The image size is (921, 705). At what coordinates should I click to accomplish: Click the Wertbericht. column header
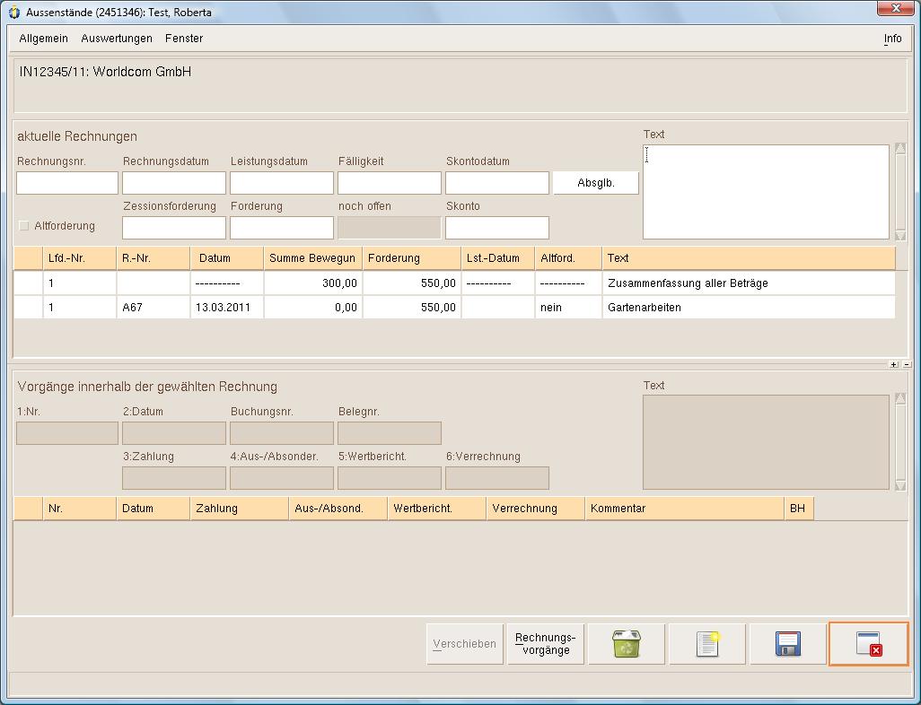tap(437, 509)
